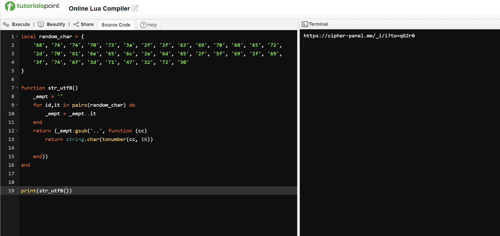The image size is (500, 236).
Task: Click the edit pencil icon beside title
Action: [x=135, y=8]
